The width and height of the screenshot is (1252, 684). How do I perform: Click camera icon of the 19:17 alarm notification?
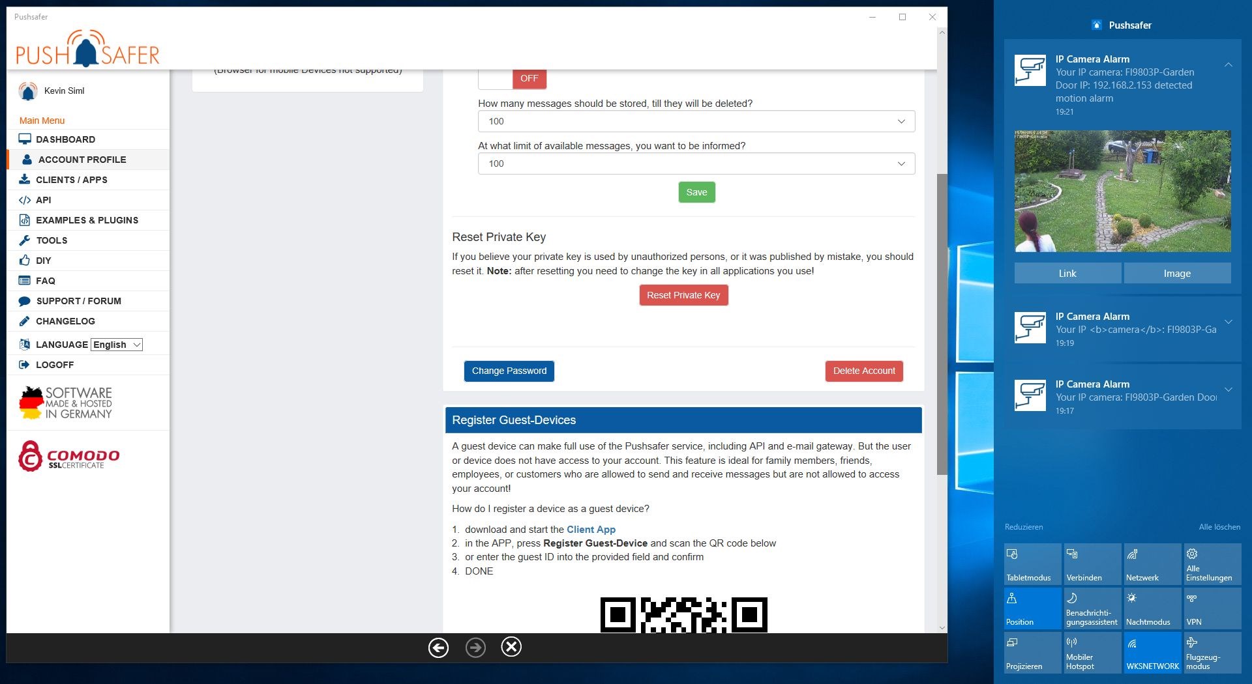(x=1030, y=395)
